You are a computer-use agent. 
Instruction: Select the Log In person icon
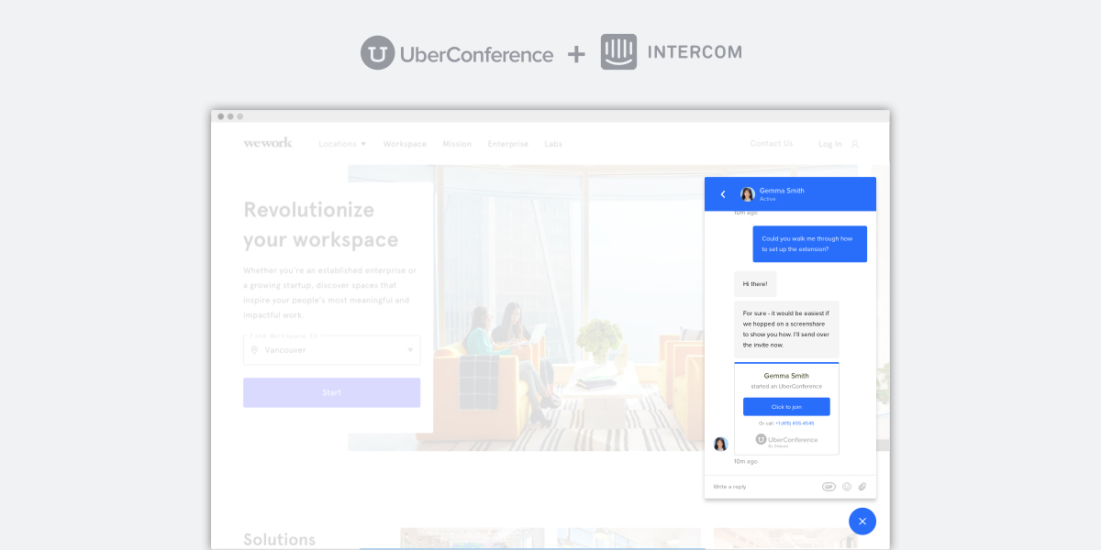(x=853, y=144)
